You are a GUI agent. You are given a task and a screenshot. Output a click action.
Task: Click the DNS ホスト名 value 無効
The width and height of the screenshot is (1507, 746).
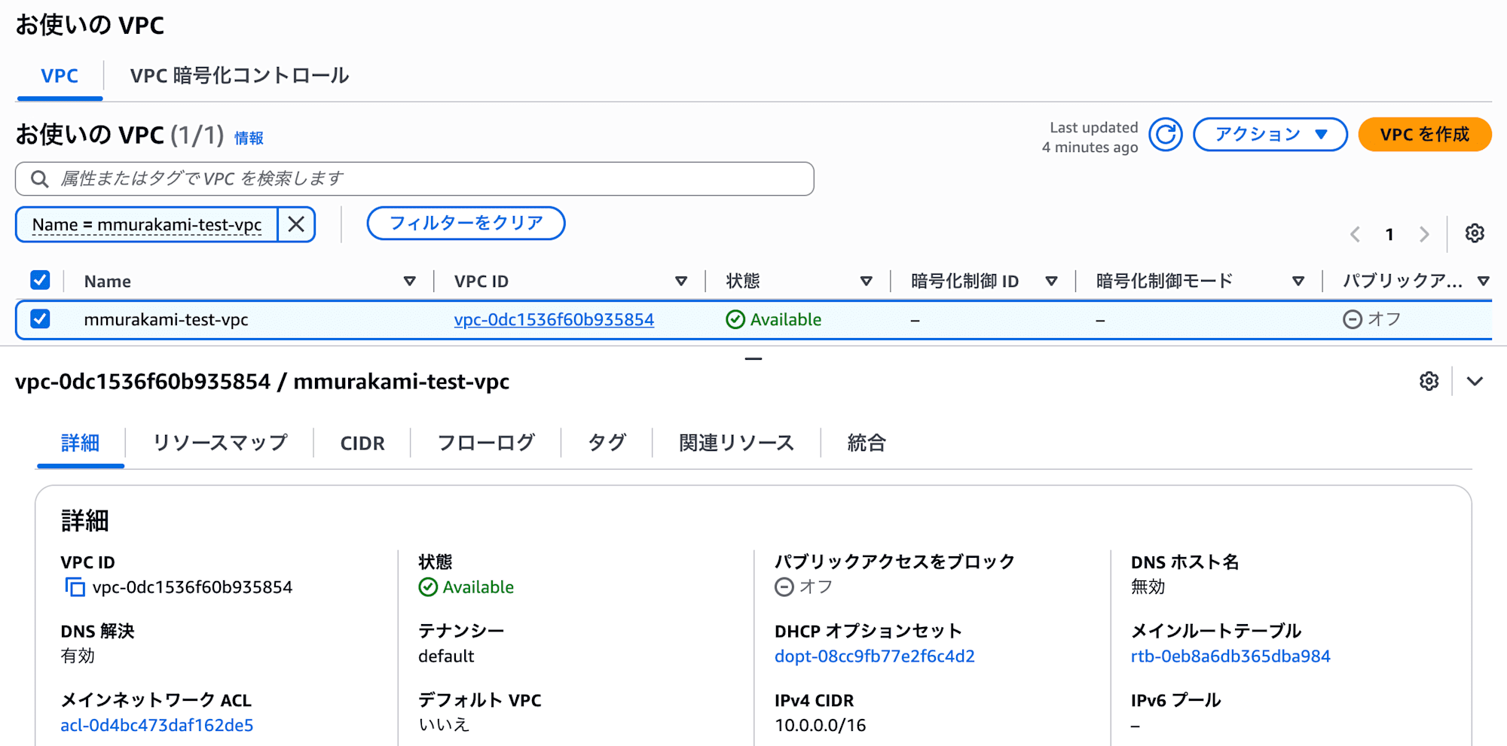tap(1148, 587)
